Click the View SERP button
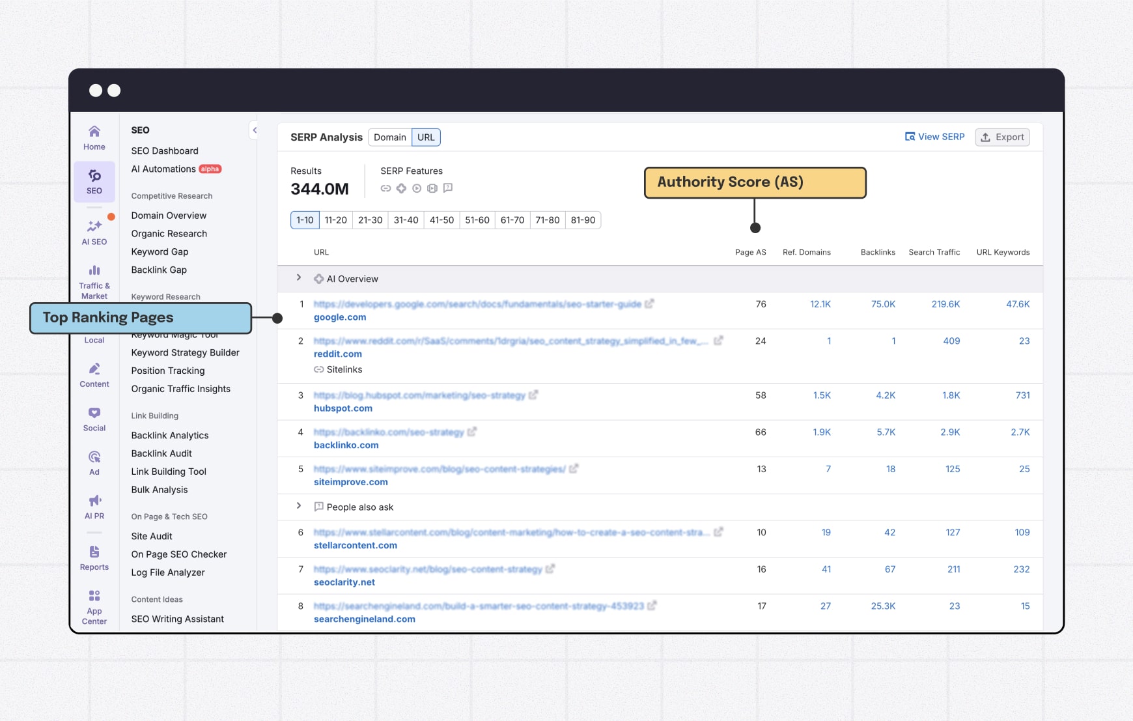This screenshot has width=1133, height=721. coord(935,137)
